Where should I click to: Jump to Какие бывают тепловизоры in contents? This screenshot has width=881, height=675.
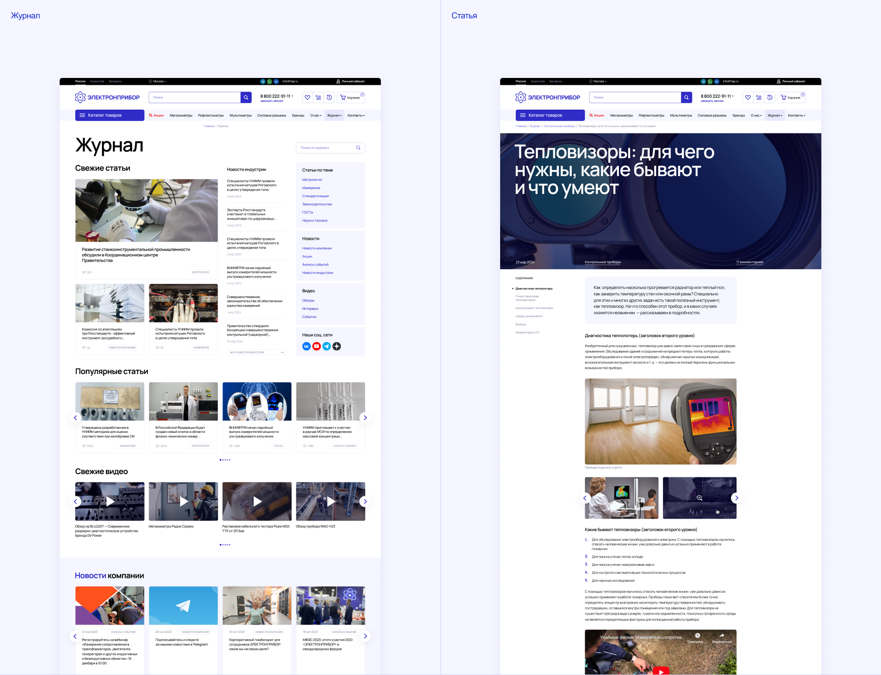(x=534, y=308)
